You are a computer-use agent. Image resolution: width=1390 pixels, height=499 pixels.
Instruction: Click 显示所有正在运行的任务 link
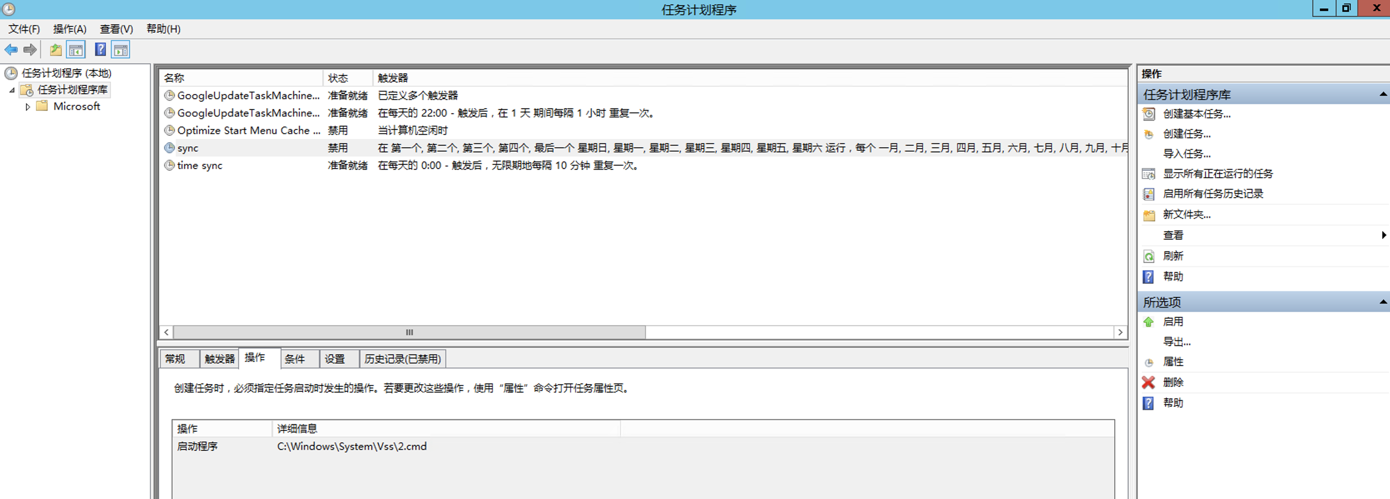[x=1217, y=173]
